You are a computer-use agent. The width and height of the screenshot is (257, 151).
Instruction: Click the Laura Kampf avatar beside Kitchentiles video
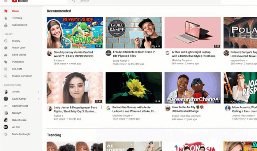click(108, 53)
